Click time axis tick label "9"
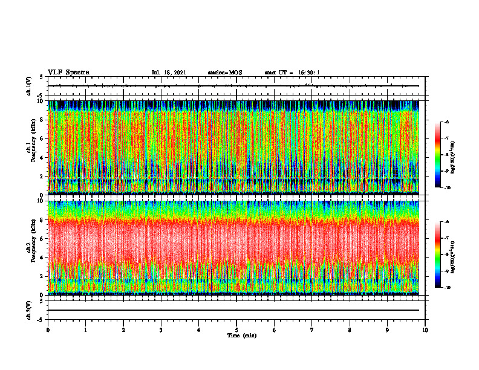This screenshot has width=479, height=370. pos(387,330)
